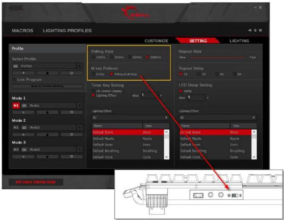This screenshot has width=284, height=220.
Task: Activate the M2 mode badge
Action: pos(16,127)
